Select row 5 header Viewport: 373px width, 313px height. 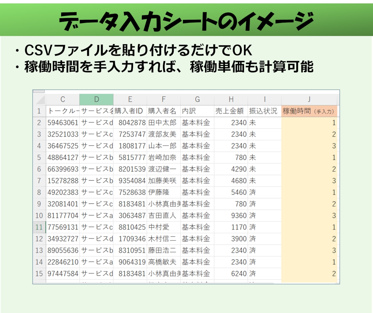[x=39, y=157]
